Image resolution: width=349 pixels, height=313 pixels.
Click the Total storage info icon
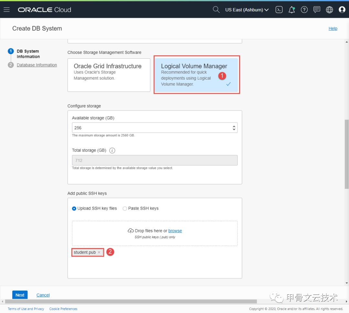point(112,151)
